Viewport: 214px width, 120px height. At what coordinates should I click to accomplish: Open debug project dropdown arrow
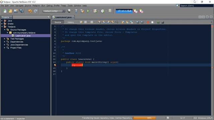pos(99,11)
